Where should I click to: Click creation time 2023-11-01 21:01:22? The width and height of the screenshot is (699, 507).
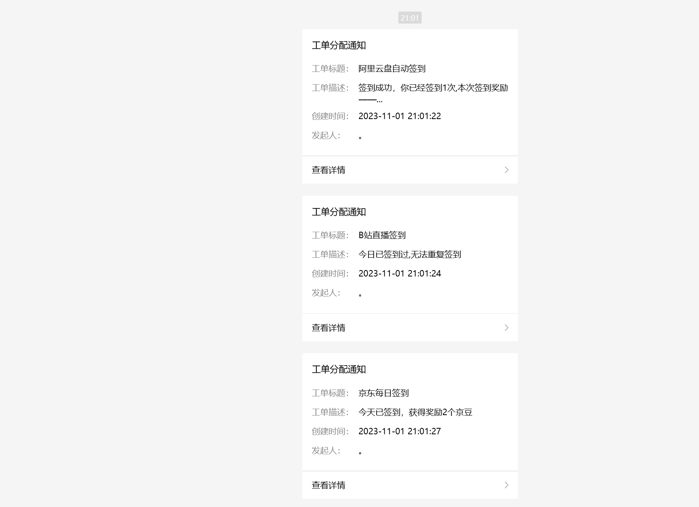pos(399,116)
